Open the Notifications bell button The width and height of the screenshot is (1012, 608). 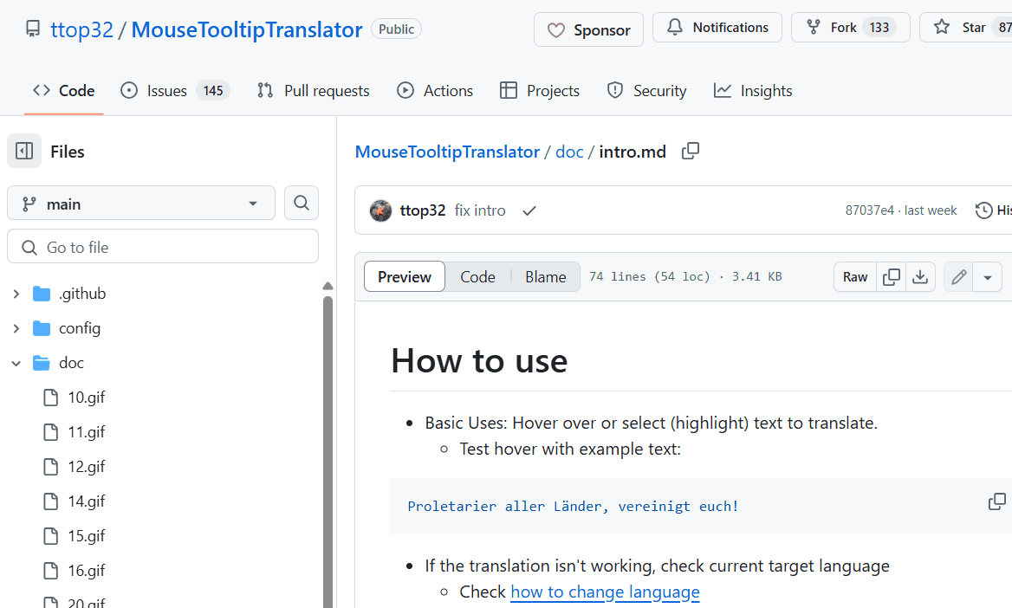717,27
